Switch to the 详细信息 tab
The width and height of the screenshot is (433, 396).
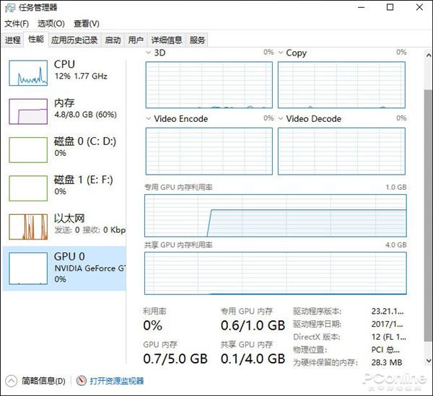pos(167,40)
